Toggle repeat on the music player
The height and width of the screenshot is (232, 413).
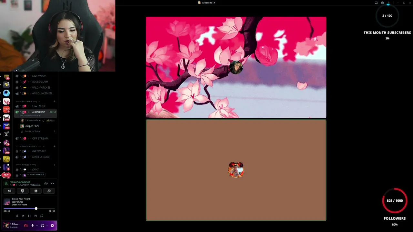click(42, 216)
